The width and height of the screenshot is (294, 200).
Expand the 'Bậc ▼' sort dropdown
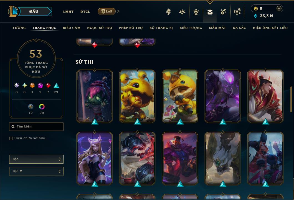click(36, 171)
